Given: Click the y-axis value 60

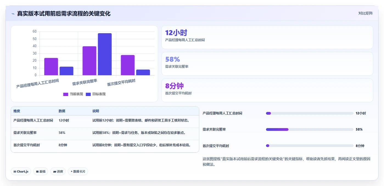Looking at the screenshot, I should [35, 32].
